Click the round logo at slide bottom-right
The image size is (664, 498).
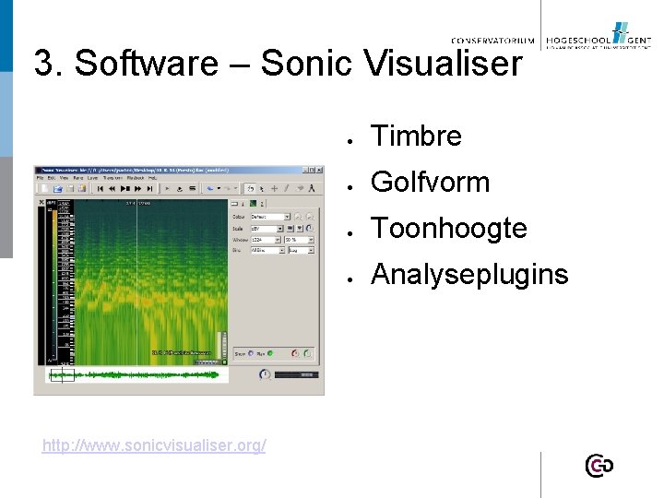coord(599,466)
